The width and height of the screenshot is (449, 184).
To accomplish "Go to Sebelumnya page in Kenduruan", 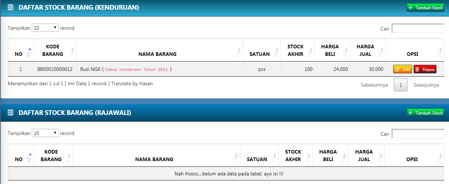I will click(374, 85).
